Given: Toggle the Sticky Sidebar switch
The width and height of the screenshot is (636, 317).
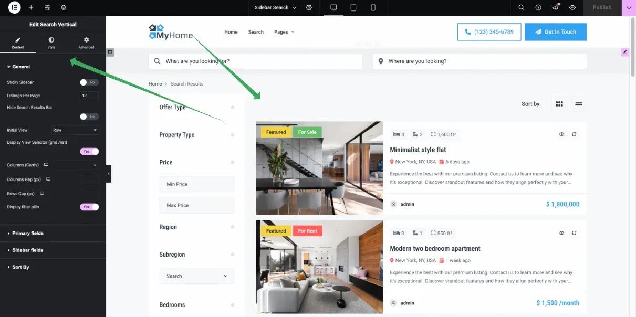Looking at the screenshot, I should tap(89, 82).
